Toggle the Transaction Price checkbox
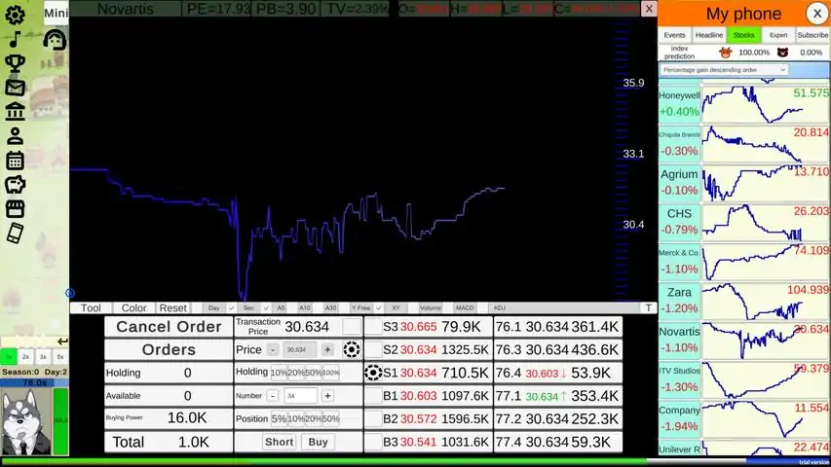This screenshot has height=467, width=831. [x=351, y=327]
